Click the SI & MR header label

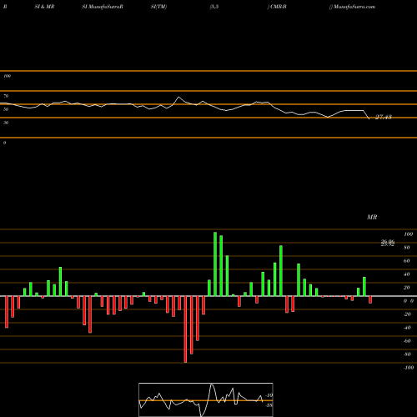click(x=44, y=7)
